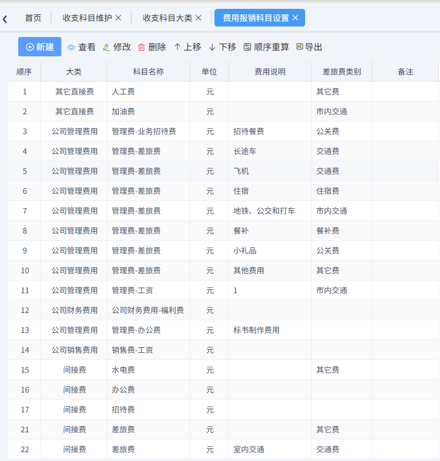Click the 顺序 column header
Viewport: 440px width, 461px height.
[x=24, y=72]
